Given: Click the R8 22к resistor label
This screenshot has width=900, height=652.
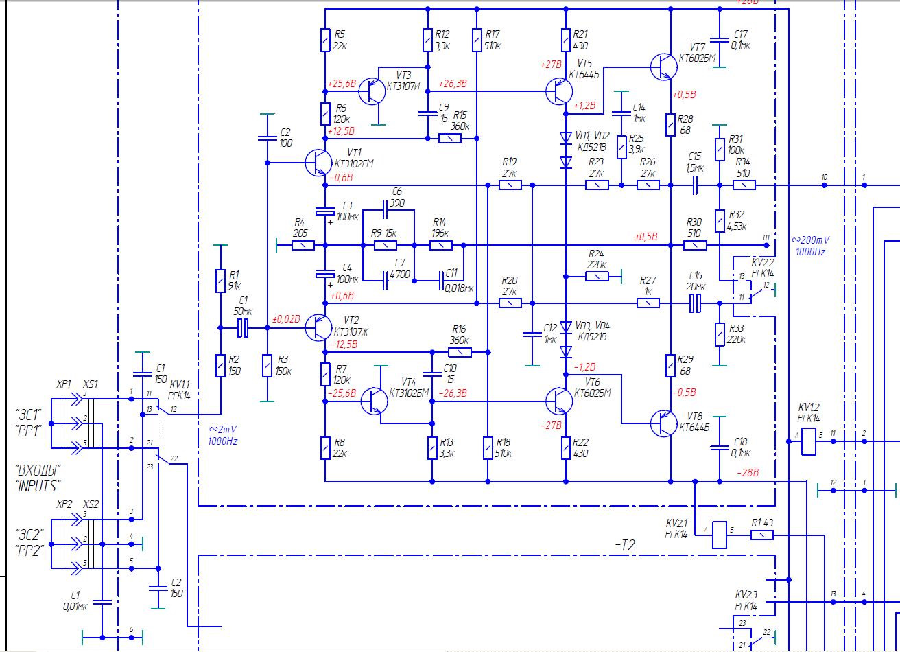Looking at the screenshot, I should point(340,447).
